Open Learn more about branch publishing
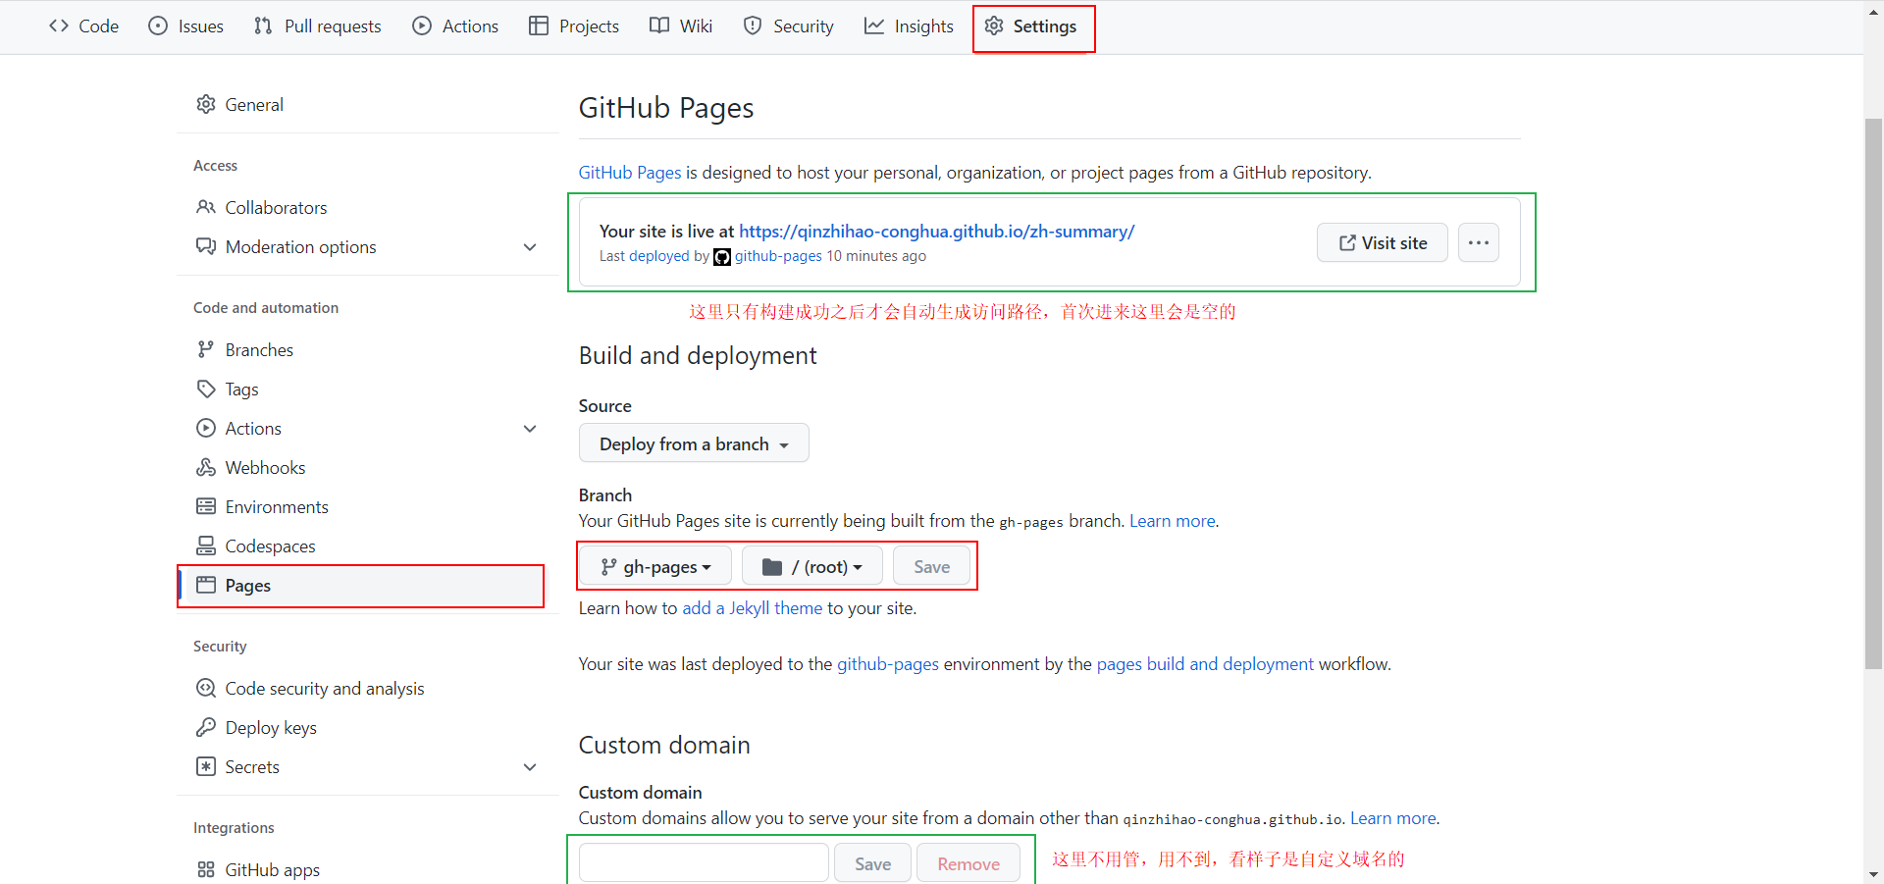This screenshot has height=884, width=1884. 1173,521
